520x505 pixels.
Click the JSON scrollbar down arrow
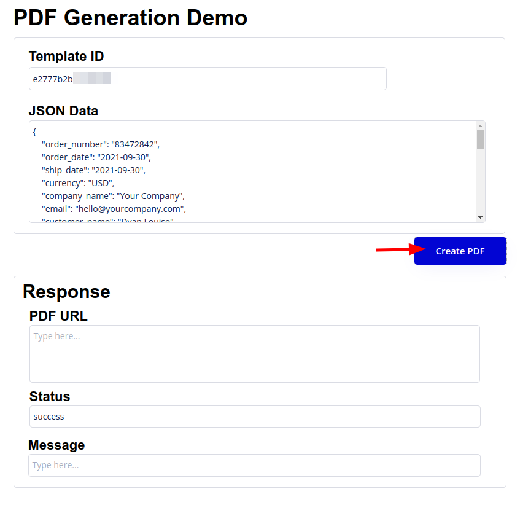click(480, 217)
